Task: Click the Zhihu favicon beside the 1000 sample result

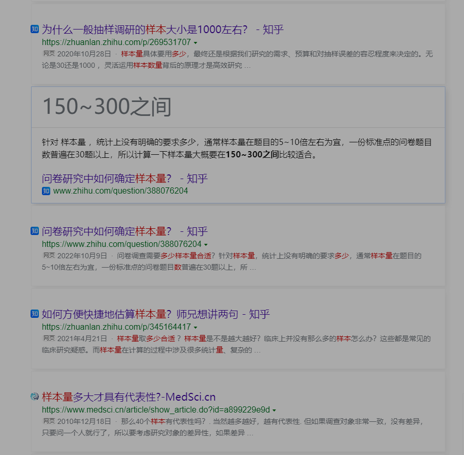Action: click(x=35, y=29)
